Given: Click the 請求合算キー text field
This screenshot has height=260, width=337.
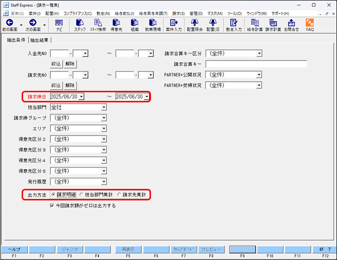Looking at the screenshot, I should (x=256, y=64).
